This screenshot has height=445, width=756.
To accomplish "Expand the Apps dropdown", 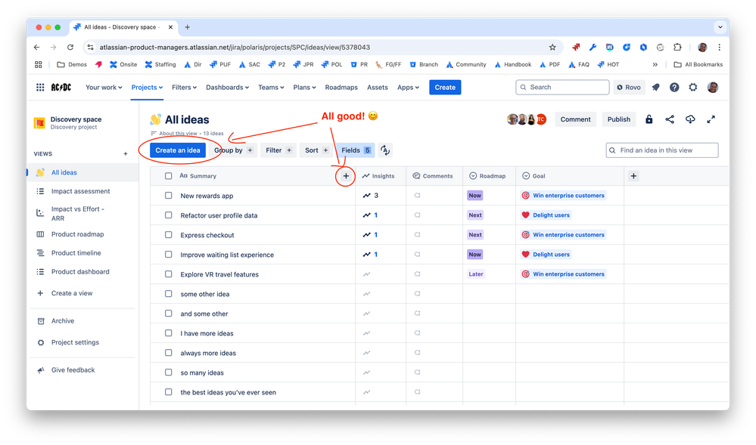I will (x=408, y=87).
